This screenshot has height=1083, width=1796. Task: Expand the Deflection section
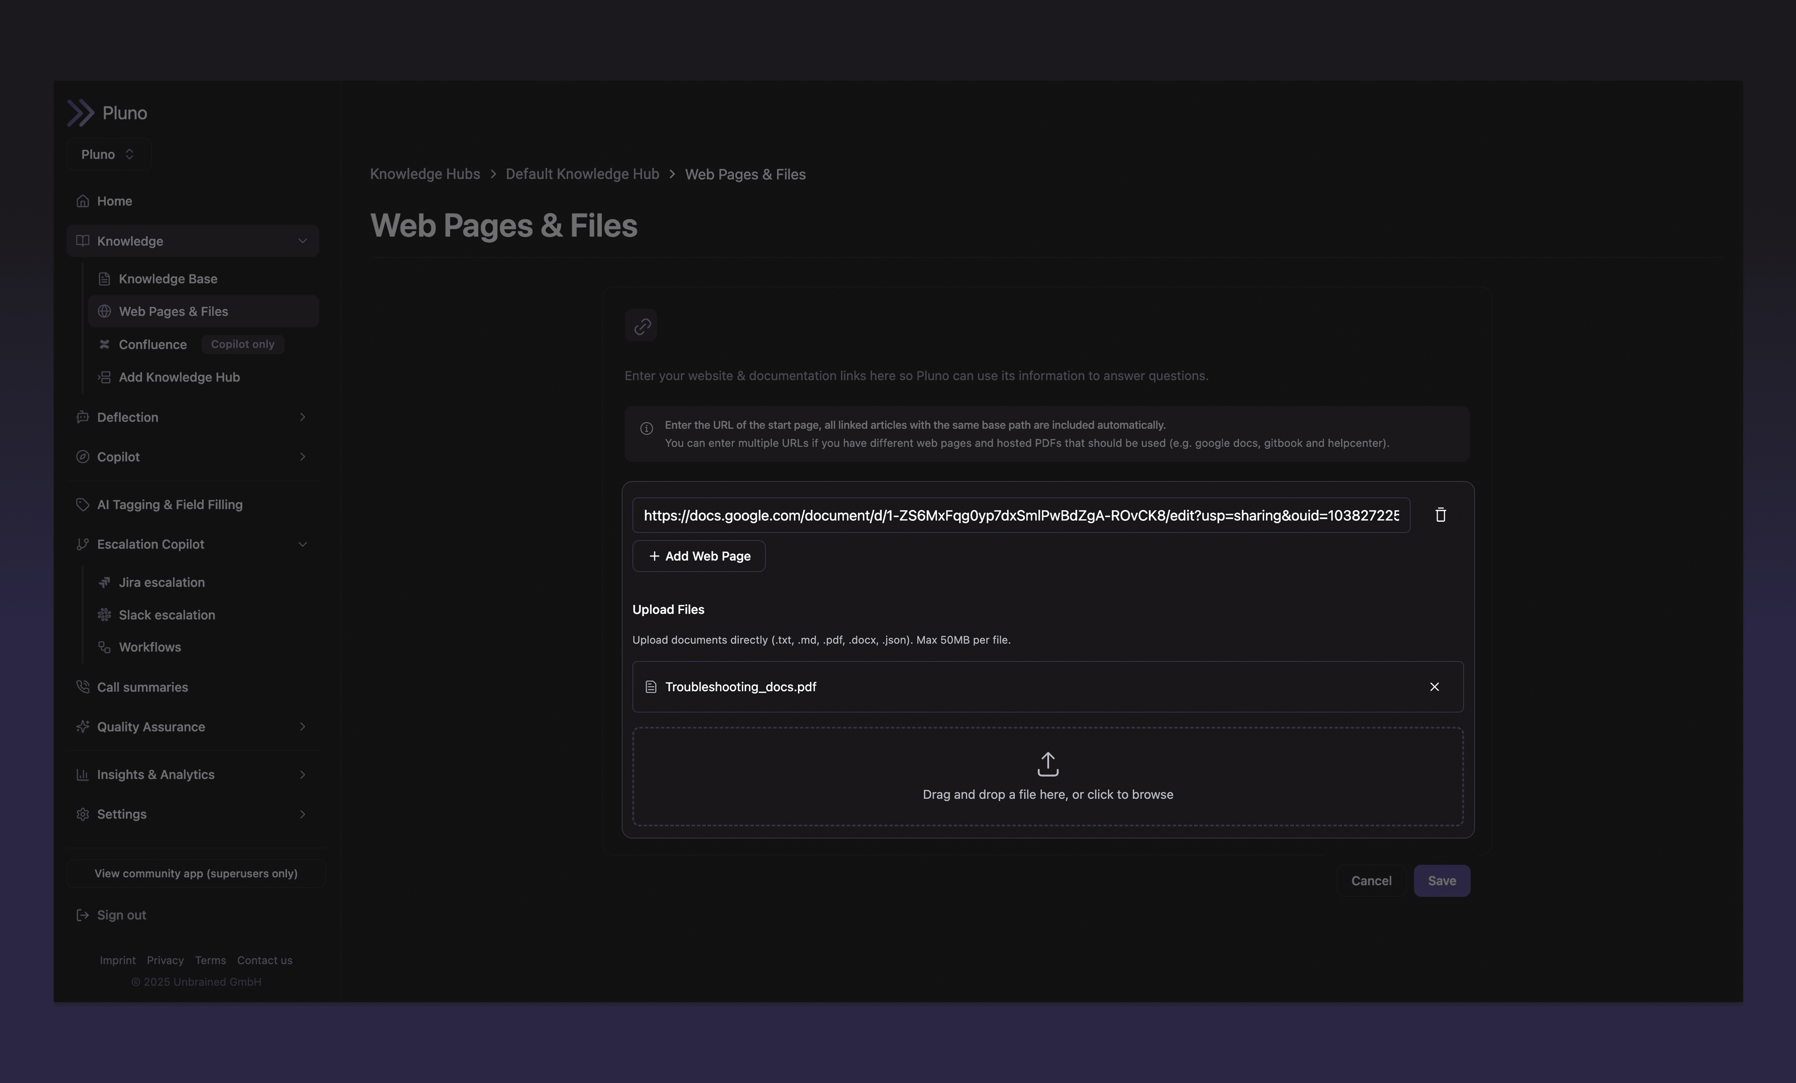pos(302,417)
